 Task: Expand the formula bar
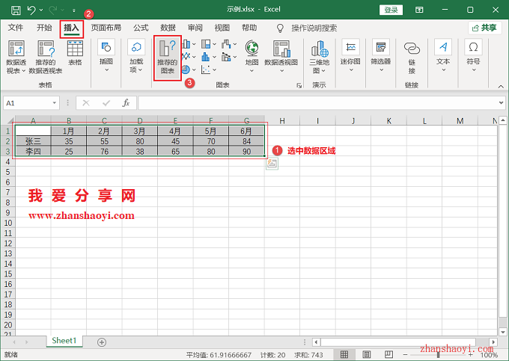(501, 103)
